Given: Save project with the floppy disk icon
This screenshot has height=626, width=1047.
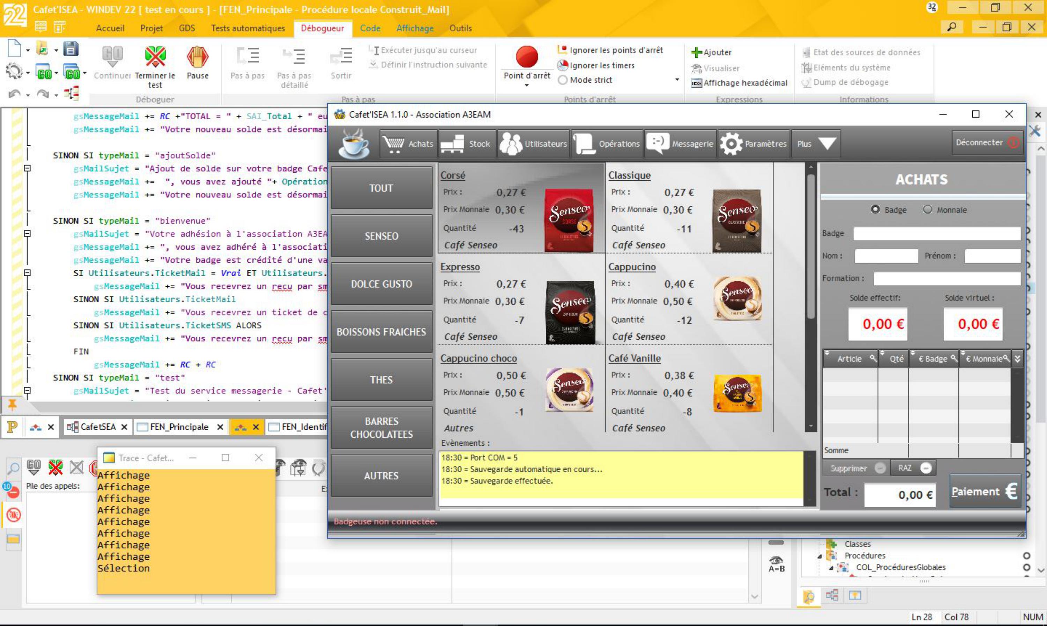Looking at the screenshot, I should tap(71, 49).
